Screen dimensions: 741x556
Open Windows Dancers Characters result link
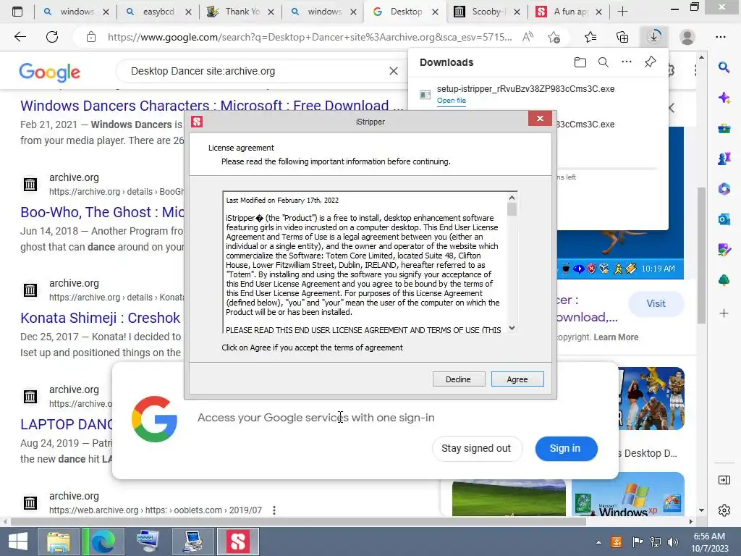pos(212,105)
